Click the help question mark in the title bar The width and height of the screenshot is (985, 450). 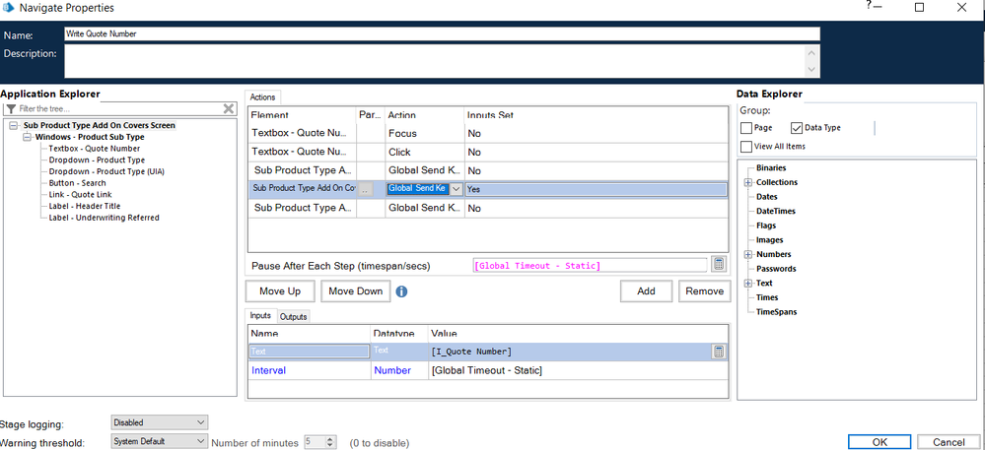tap(869, 6)
